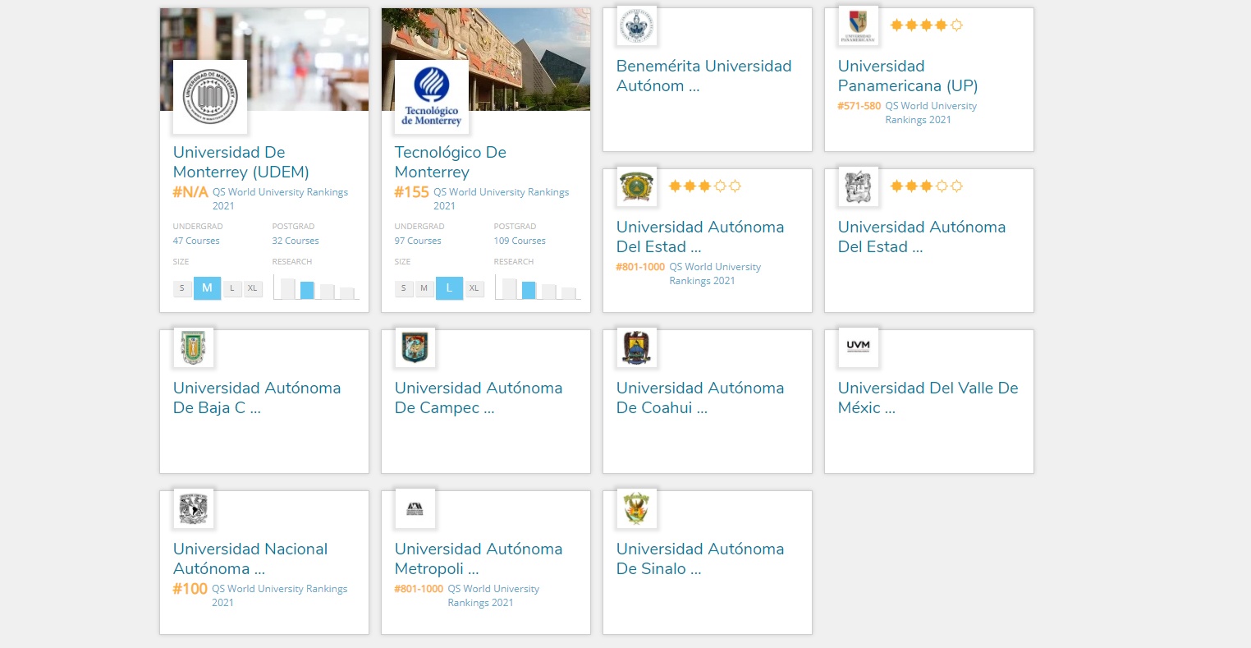Choose size XL on the UDEM card
1251x648 pixels.
coord(253,288)
